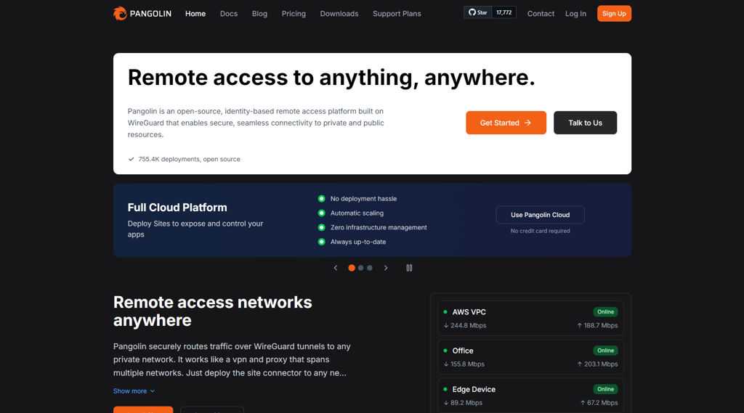Viewport: 744px width, 413px height.
Task: Select the second carousel dot
Action: click(361, 268)
